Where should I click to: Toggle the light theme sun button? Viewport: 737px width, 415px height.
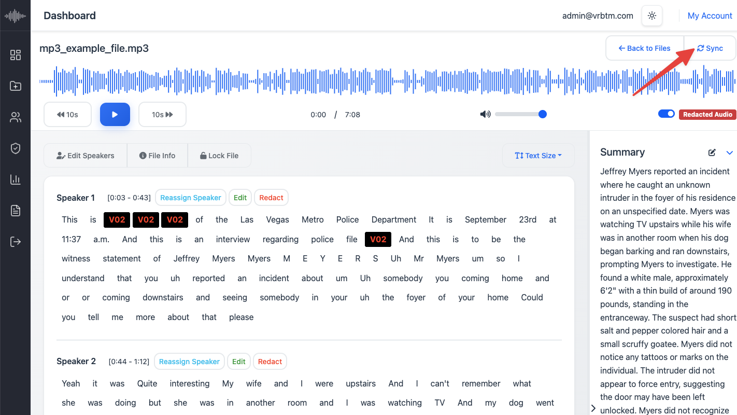652,16
